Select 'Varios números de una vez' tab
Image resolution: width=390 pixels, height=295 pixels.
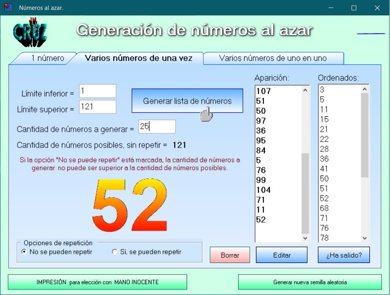point(138,58)
